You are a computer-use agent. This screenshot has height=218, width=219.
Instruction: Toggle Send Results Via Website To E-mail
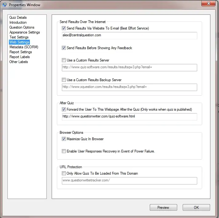pyautogui.click(x=64, y=28)
